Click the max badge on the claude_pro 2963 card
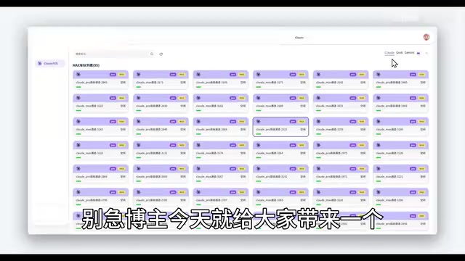The image size is (465, 261). click(421, 98)
